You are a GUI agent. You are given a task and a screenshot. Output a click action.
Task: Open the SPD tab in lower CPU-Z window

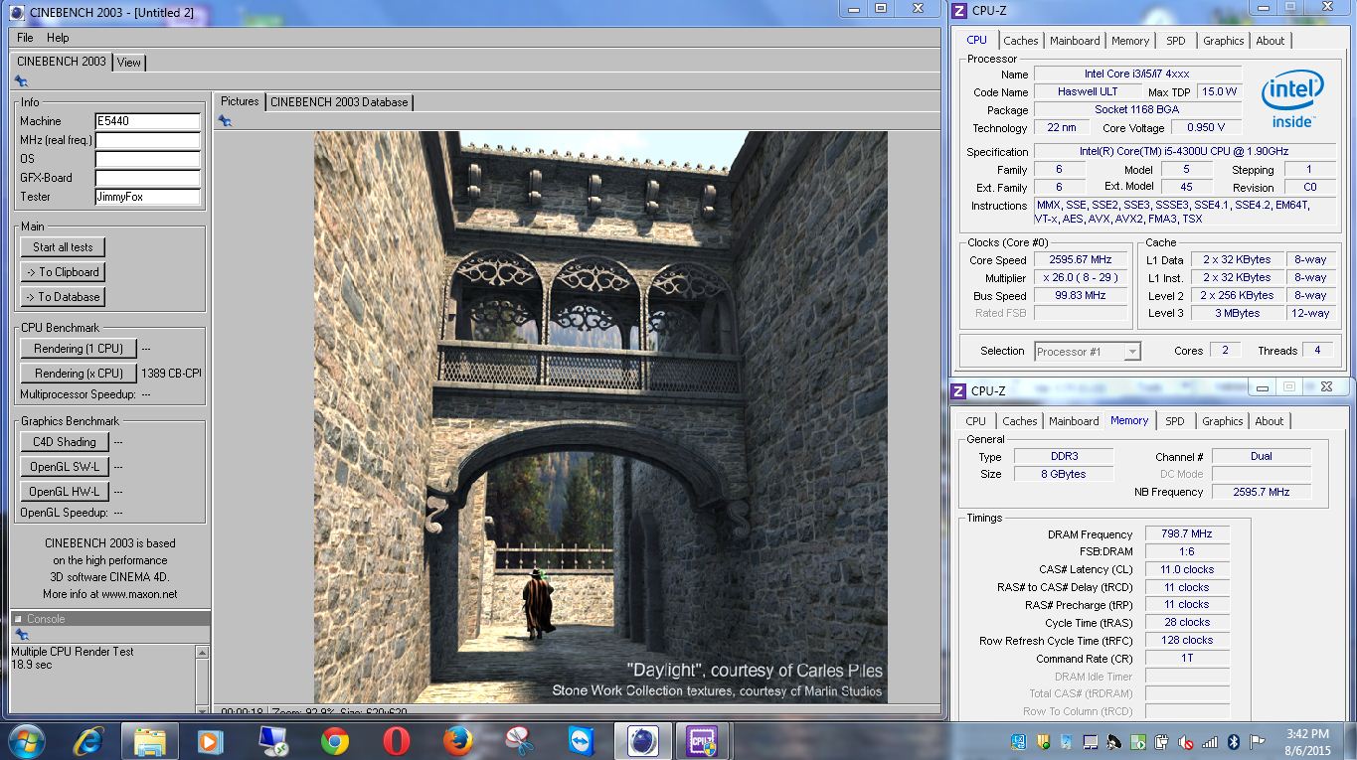pos(1175,421)
